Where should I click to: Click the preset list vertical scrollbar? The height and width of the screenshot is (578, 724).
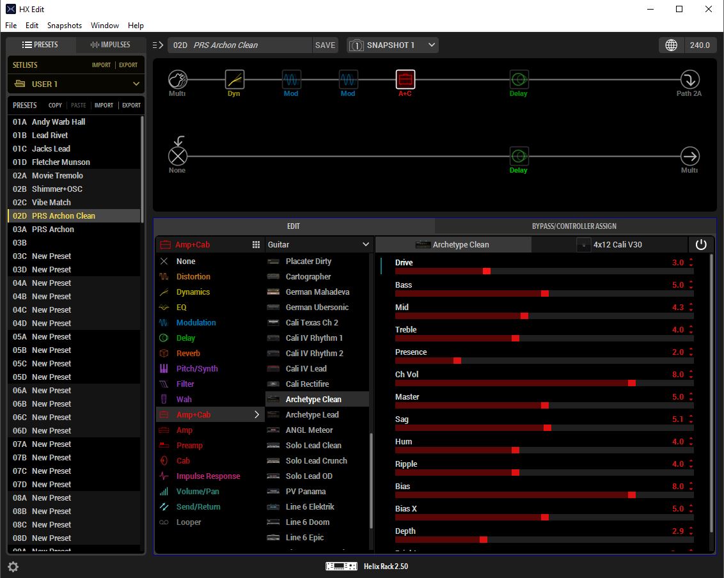tap(142, 169)
